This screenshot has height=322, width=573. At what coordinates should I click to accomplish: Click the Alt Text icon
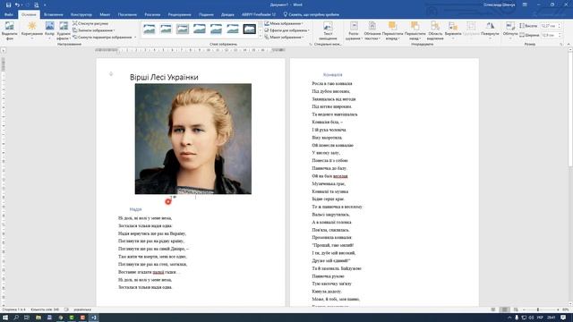[x=328, y=26]
